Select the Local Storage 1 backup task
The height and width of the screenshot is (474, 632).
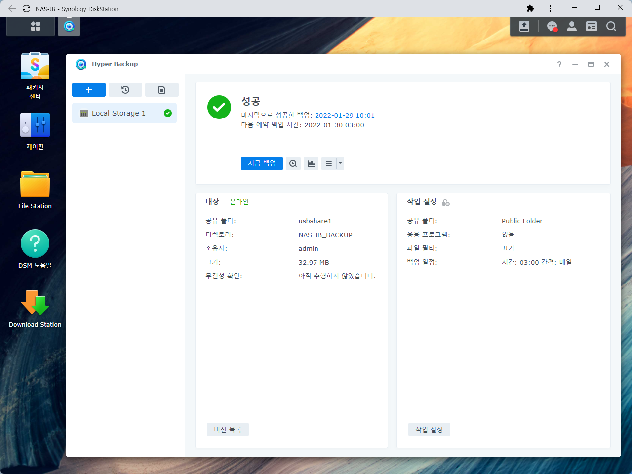coord(124,113)
